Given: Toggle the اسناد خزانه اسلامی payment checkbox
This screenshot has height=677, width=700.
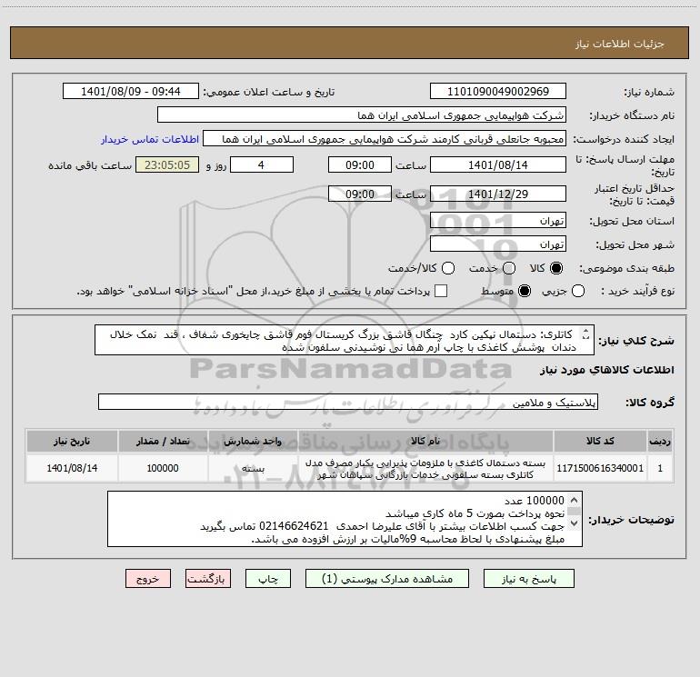Looking at the screenshot, I should [441, 291].
